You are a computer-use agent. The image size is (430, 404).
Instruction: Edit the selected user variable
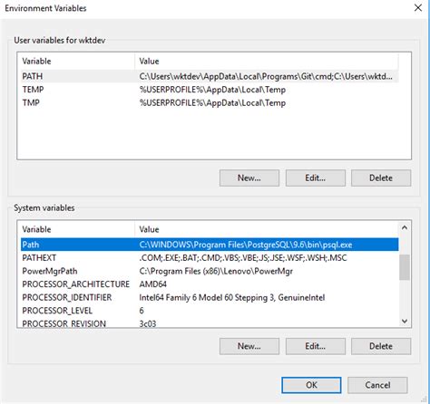click(316, 178)
